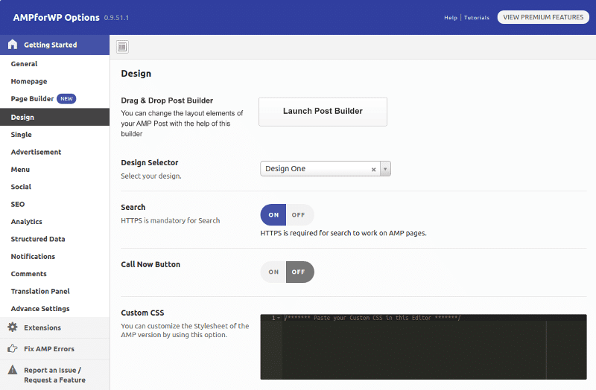The width and height of the screenshot is (596, 390).
Task: Click the 'Drag & Drop Post Builder' label
Action: [x=167, y=100]
